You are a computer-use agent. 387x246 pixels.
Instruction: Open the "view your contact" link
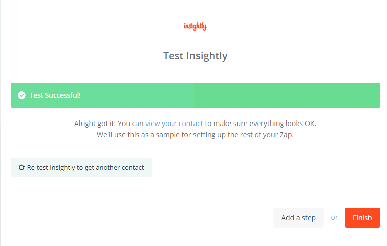point(174,124)
